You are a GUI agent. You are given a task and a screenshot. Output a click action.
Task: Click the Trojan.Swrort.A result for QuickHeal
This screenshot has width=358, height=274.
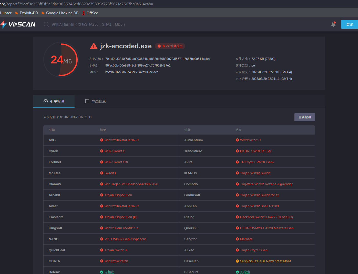pyautogui.click(x=116, y=250)
